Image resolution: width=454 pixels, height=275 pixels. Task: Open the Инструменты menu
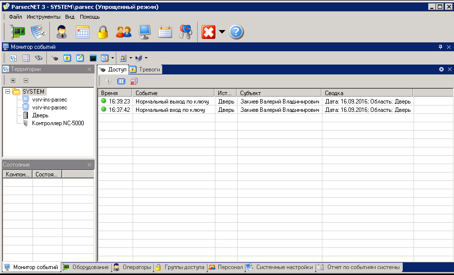(x=43, y=17)
